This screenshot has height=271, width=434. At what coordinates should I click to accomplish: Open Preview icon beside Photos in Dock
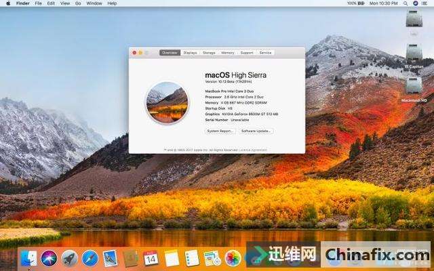click(212, 258)
